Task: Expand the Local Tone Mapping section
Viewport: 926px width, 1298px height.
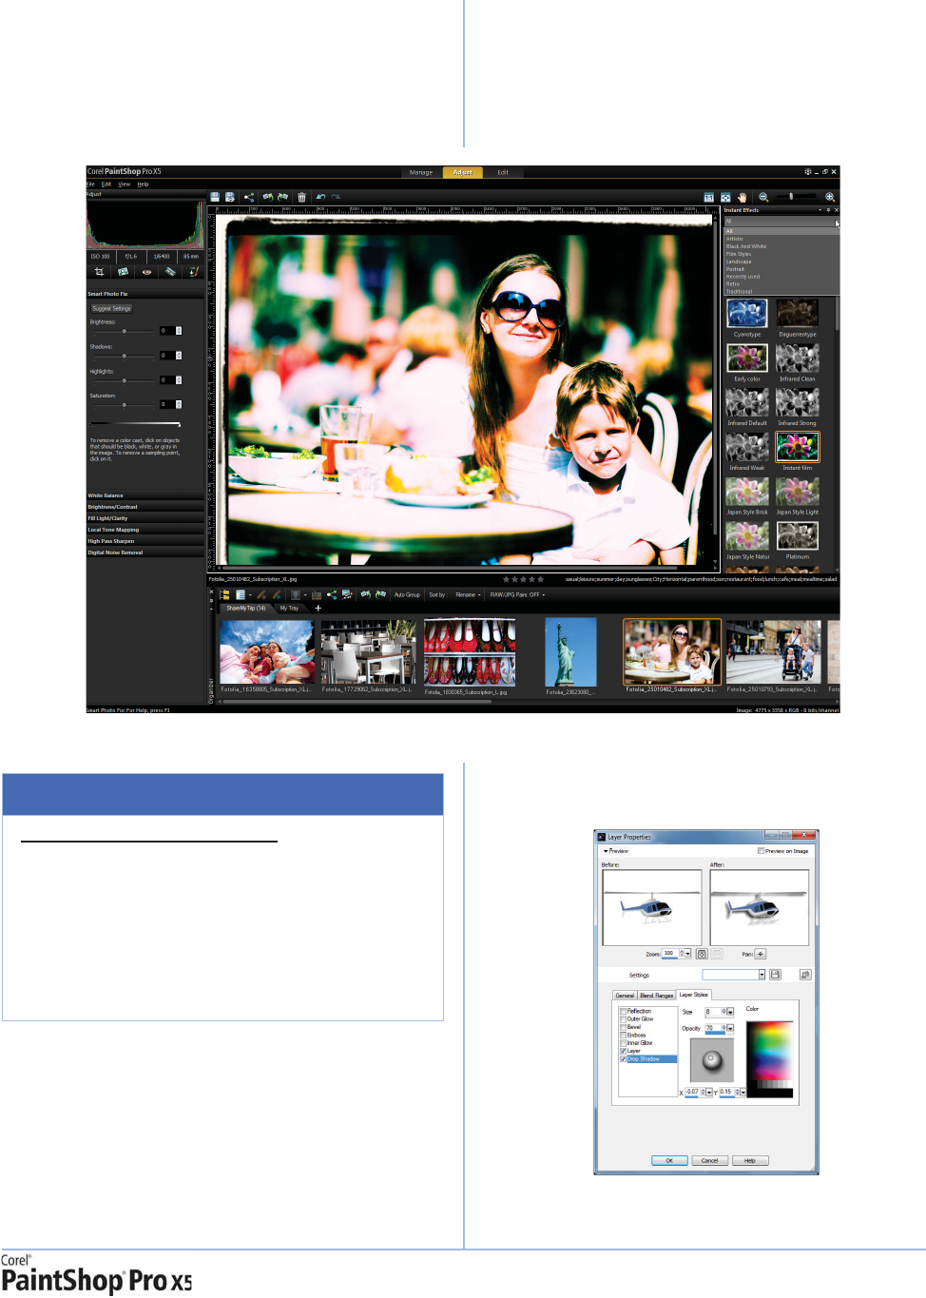Action: (145, 530)
